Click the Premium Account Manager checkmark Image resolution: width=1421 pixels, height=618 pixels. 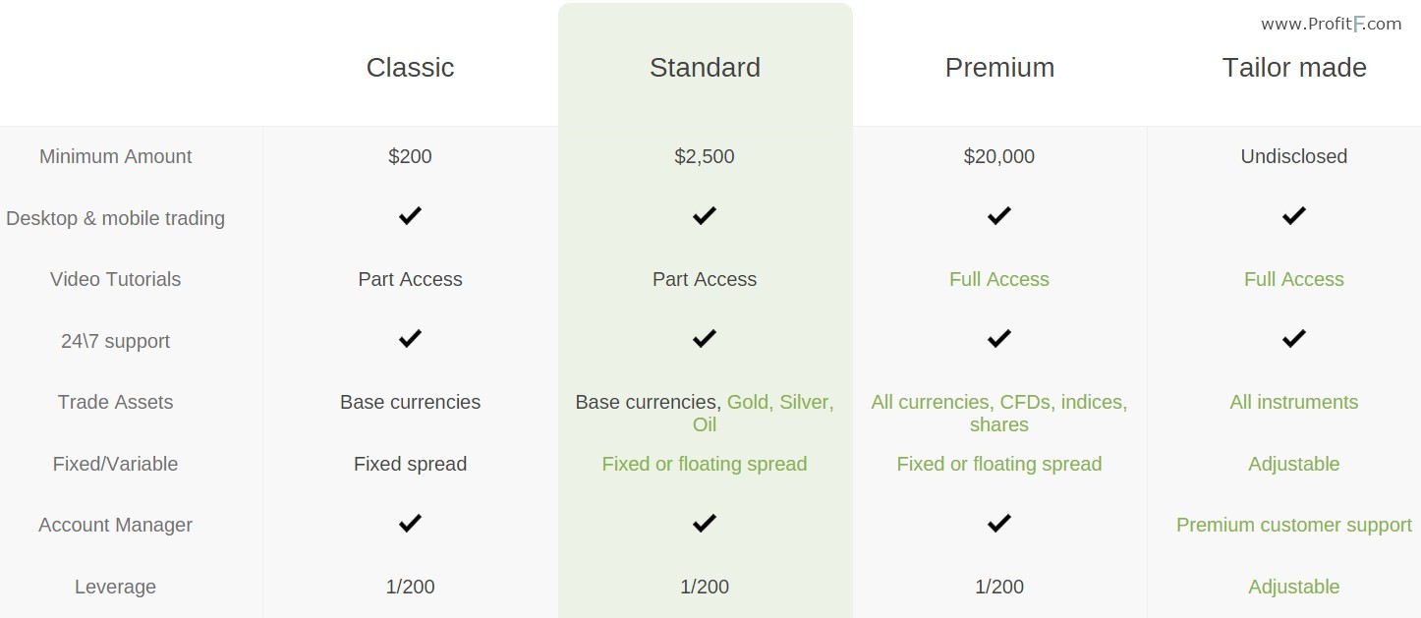[999, 524]
